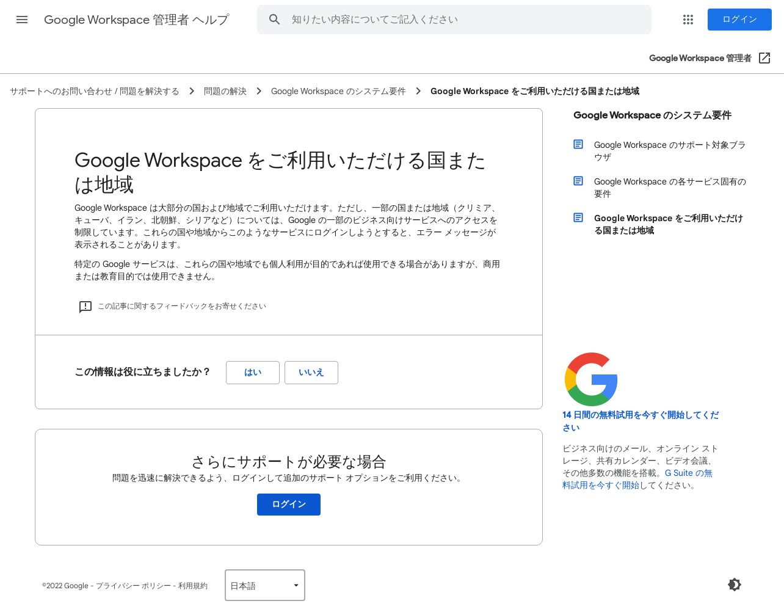784x609 pixels.
Task: Click the external link icon beside Google Workspace 管理者
Action: click(764, 58)
